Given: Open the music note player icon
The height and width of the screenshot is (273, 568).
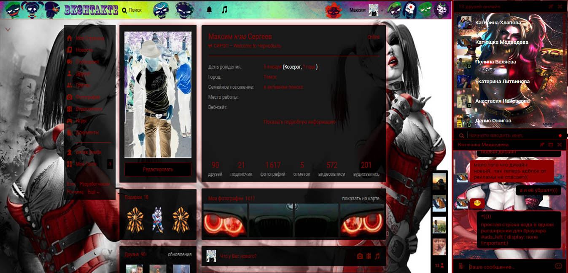Looking at the screenshot, I should [225, 10].
